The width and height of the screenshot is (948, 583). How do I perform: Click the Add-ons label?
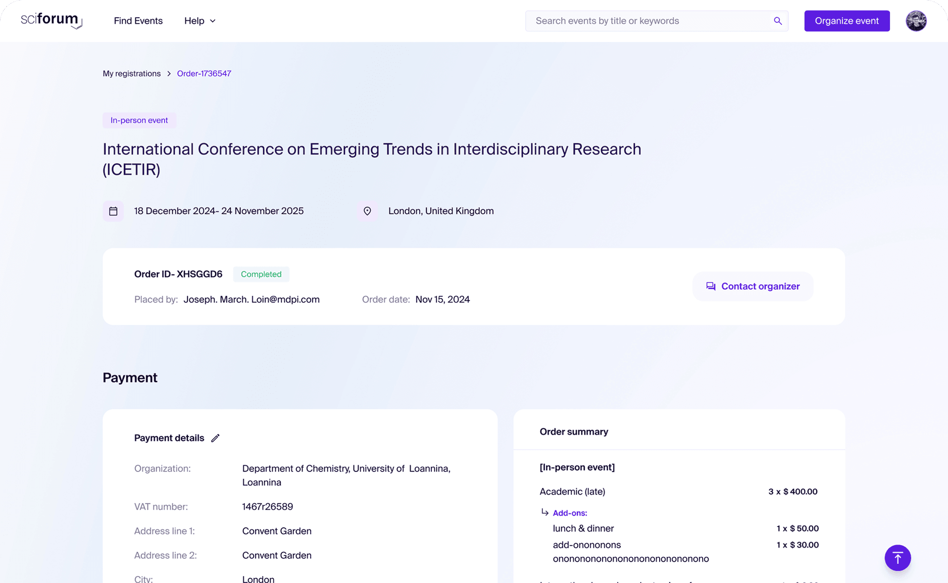[x=570, y=513]
